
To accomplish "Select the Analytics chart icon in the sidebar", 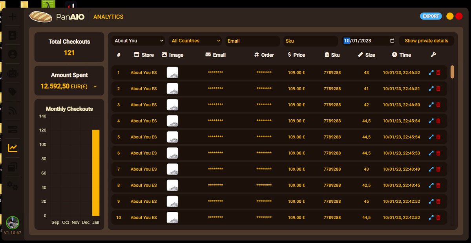I will pos(12,148).
